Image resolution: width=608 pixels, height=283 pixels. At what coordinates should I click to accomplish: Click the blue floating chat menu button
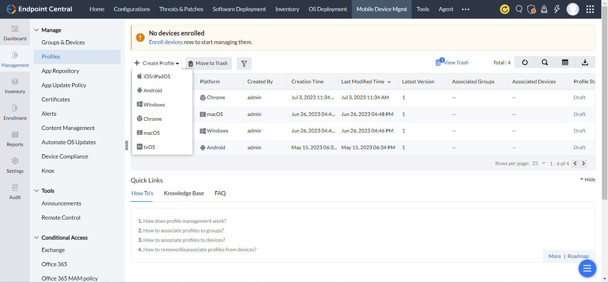pos(587,268)
